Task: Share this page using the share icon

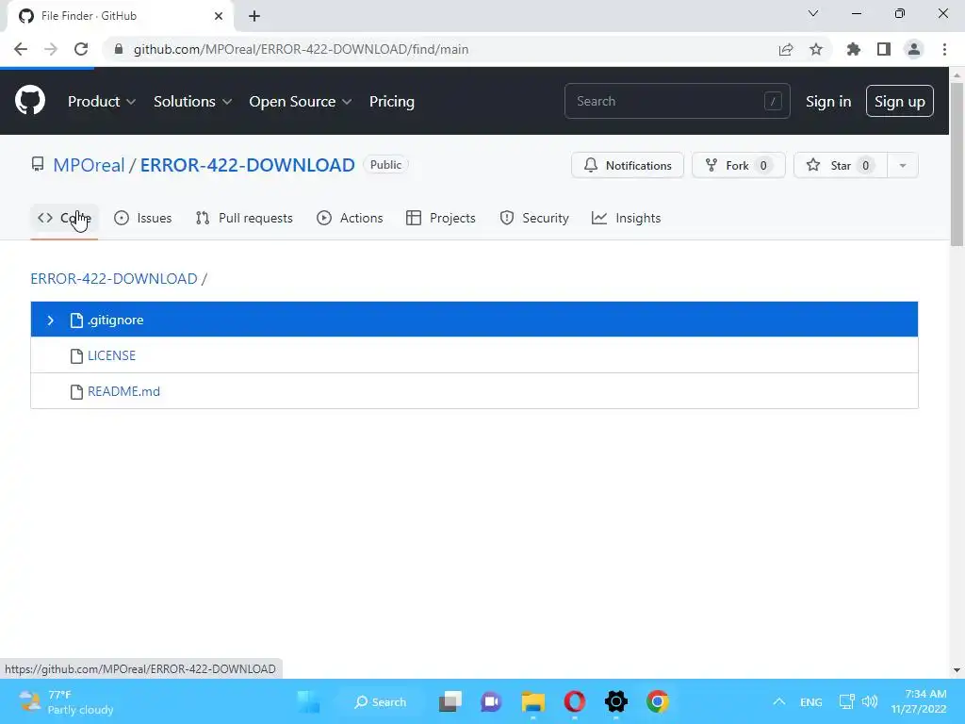Action: 786,49
